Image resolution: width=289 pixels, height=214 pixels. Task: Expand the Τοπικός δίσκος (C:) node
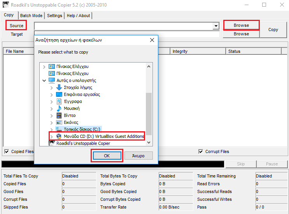pos(52,130)
